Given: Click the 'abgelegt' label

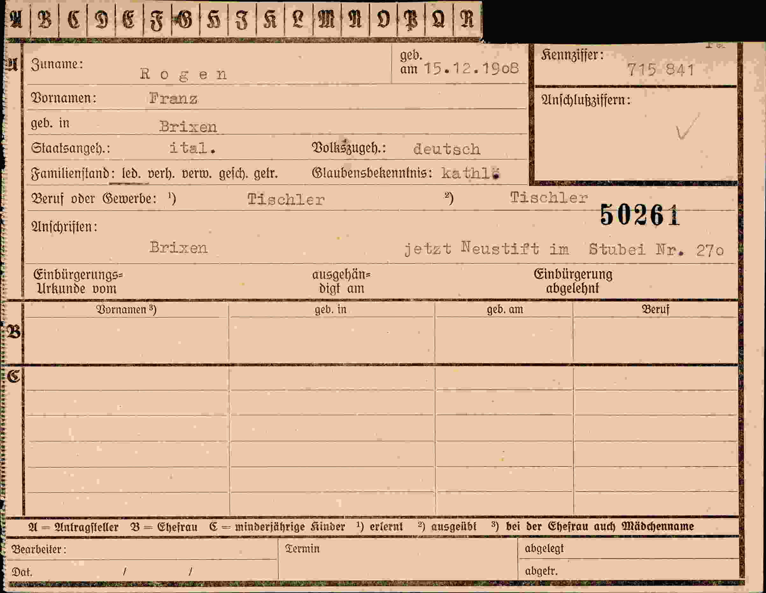Looking at the screenshot, I should coord(544,548).
